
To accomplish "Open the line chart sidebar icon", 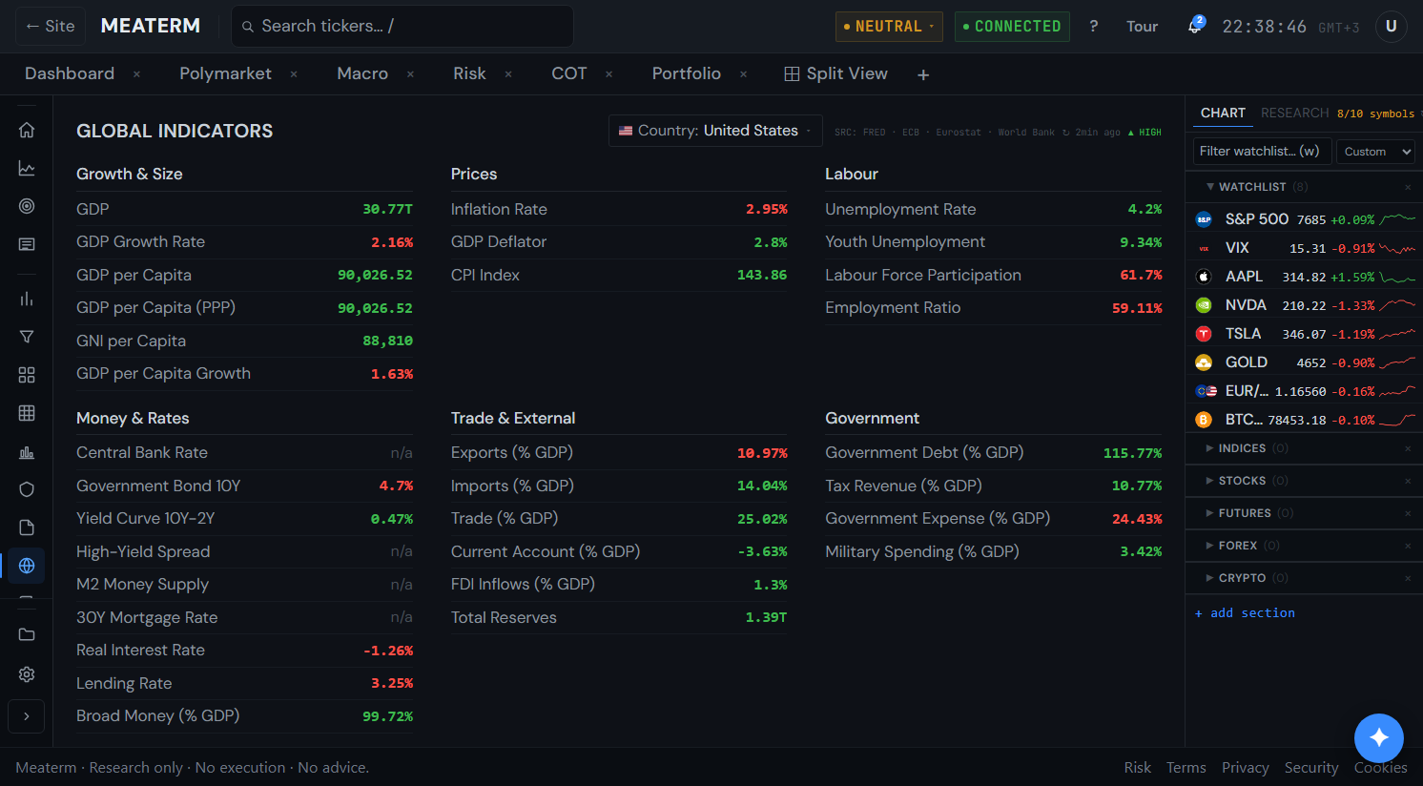I will click(x=27, y=169).
